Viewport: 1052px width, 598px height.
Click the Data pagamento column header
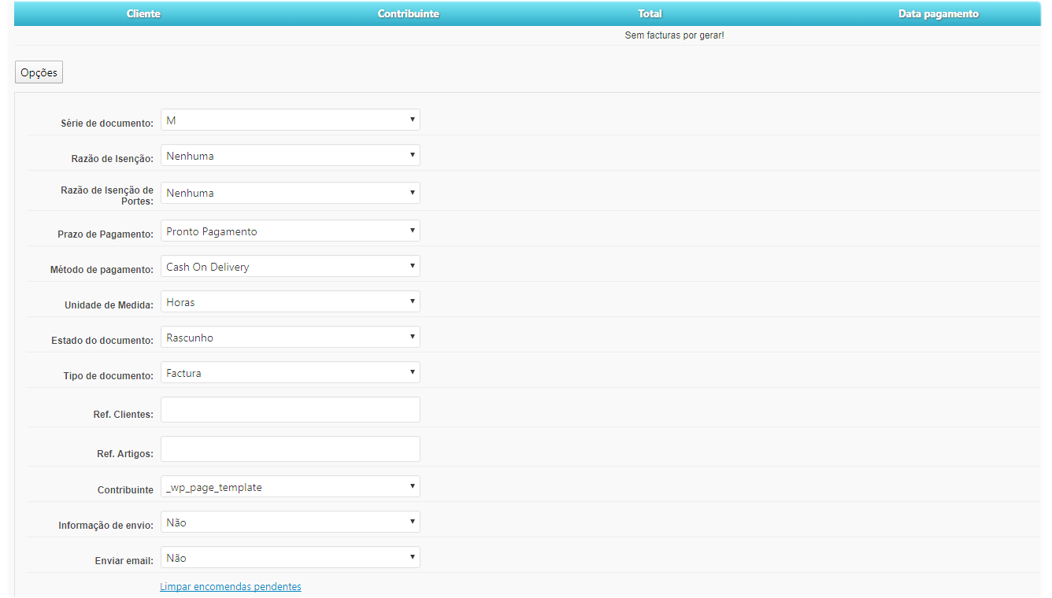(x=939, y=14)
